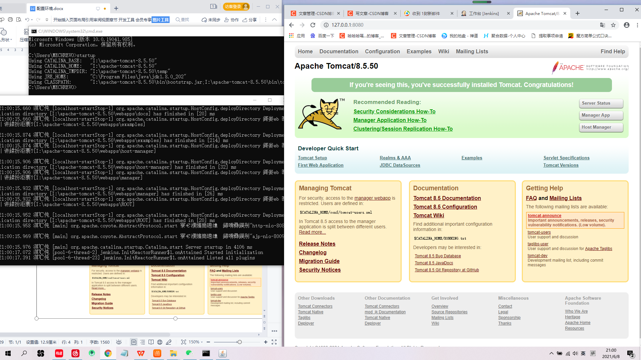
Task: Click the Server Status button
Action: (601, 103)
